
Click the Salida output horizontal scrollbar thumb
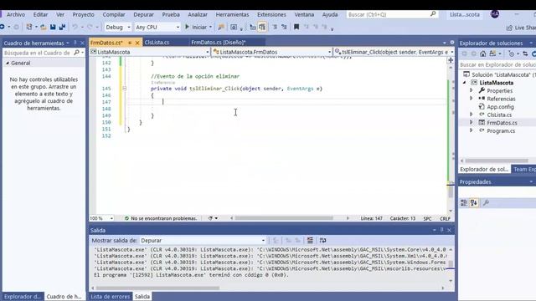coord(157,288)
